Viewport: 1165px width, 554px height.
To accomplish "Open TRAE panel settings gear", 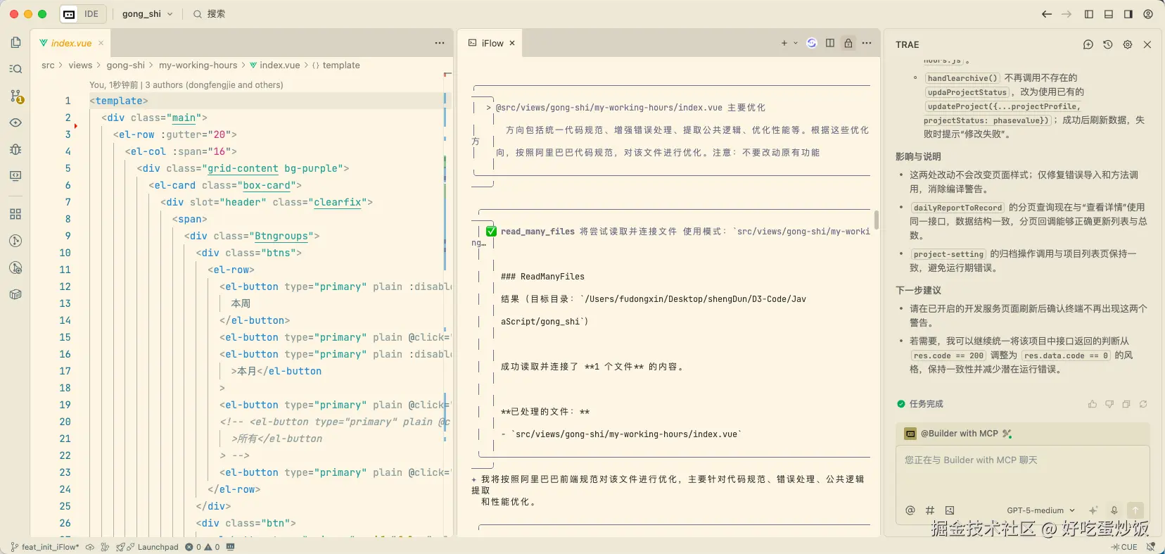I will 1128,44.
